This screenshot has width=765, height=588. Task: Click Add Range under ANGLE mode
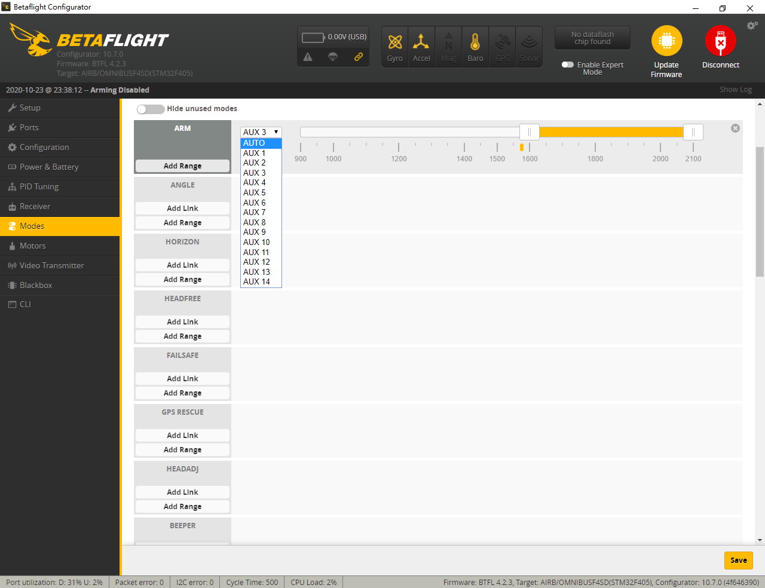(x=182, y=222)
